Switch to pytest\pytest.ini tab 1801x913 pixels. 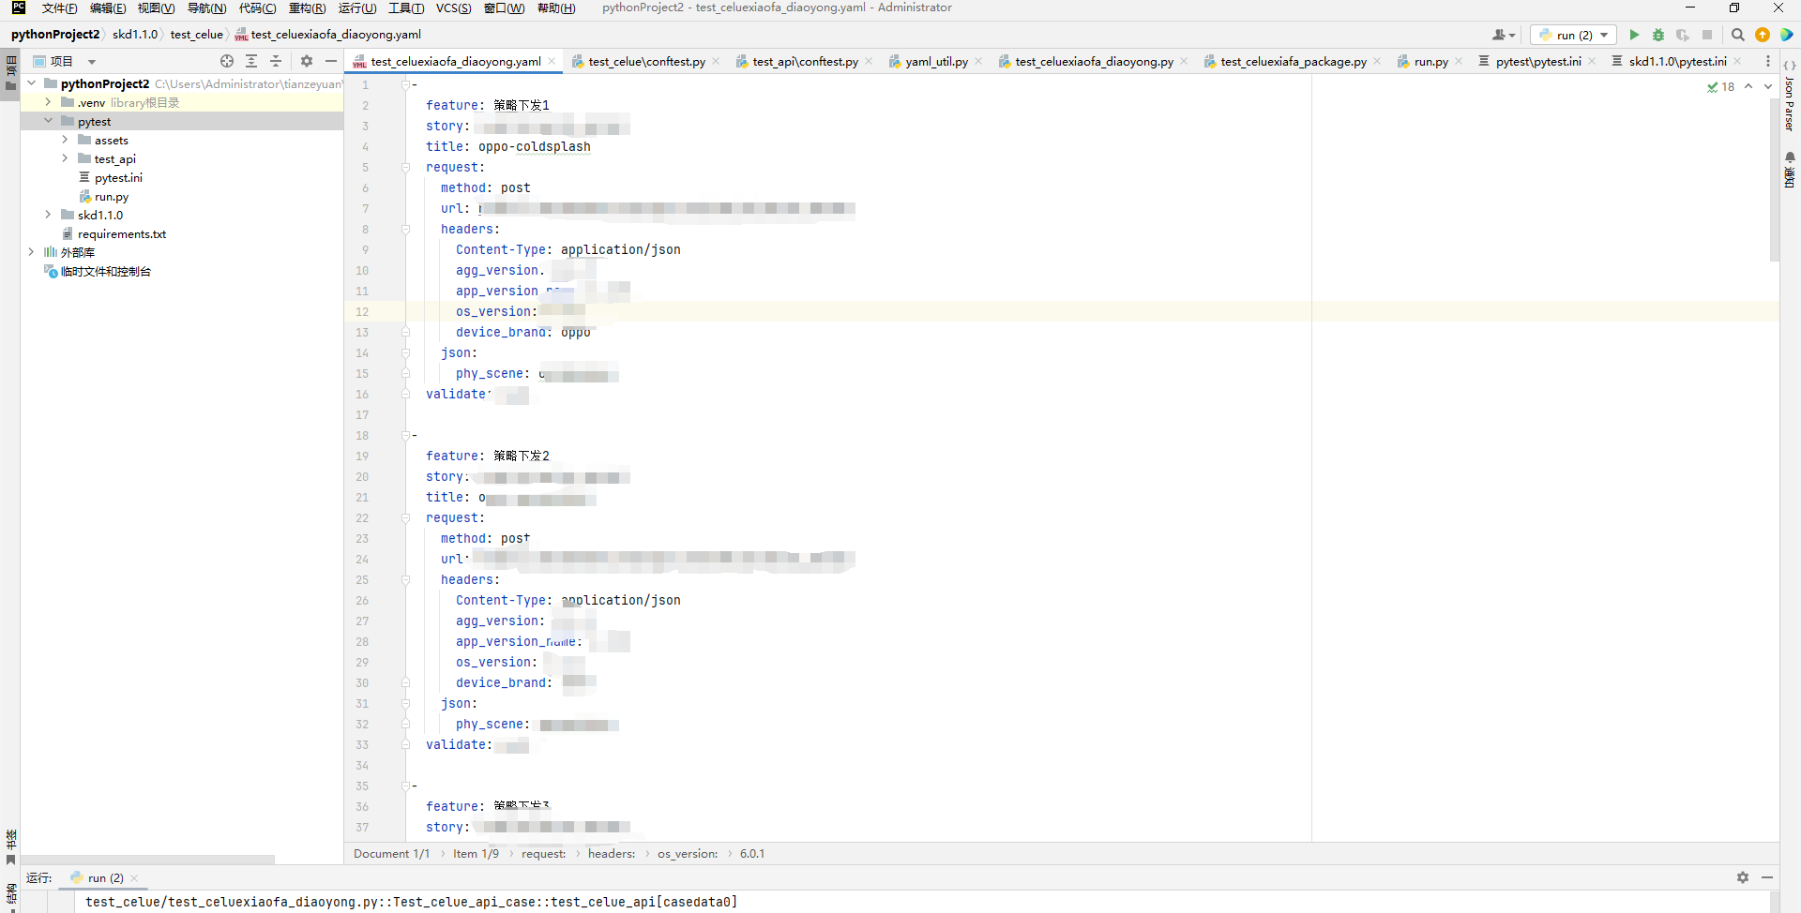[1538, 61]
